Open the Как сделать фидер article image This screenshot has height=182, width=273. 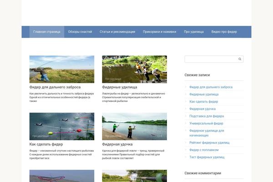(x=62, y=126)
